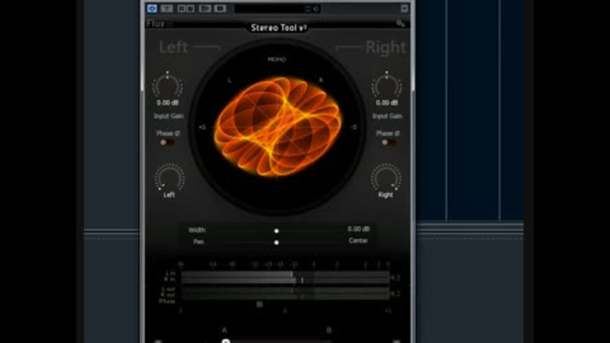Open the dropdown arrow at plugin header's right end
This screenshot has height=343, width=610.
coord(404,8)
